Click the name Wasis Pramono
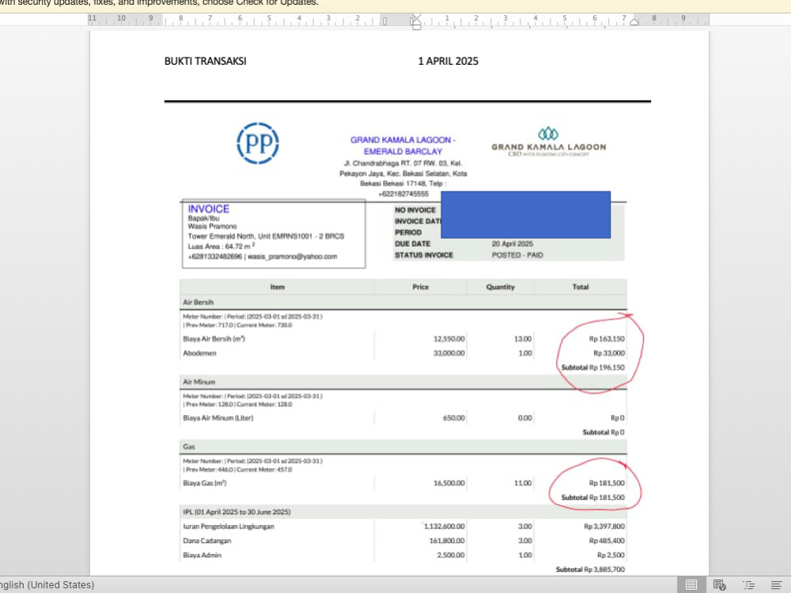The width and height of the screenshot is (791, 593). tap(212, 226)
